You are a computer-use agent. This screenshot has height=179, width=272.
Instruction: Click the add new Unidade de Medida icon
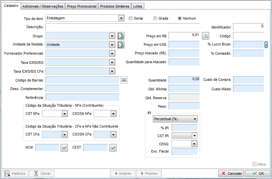[121, 45]
